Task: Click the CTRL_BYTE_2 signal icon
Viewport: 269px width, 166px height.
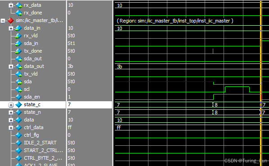Action: (x=19, y=158)
